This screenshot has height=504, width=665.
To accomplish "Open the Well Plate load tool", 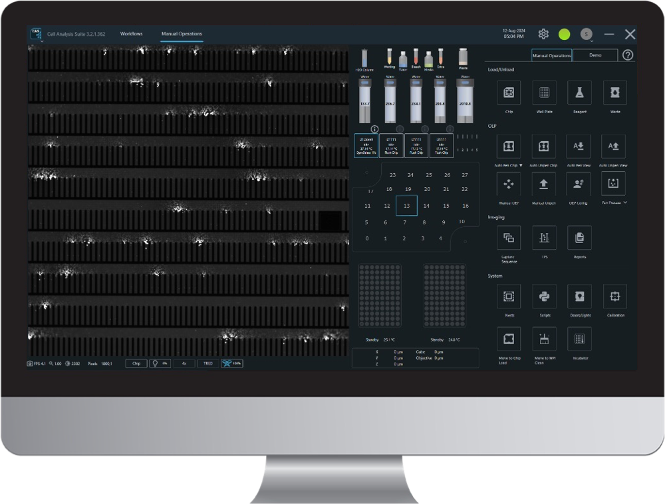I will click(543, 93).
